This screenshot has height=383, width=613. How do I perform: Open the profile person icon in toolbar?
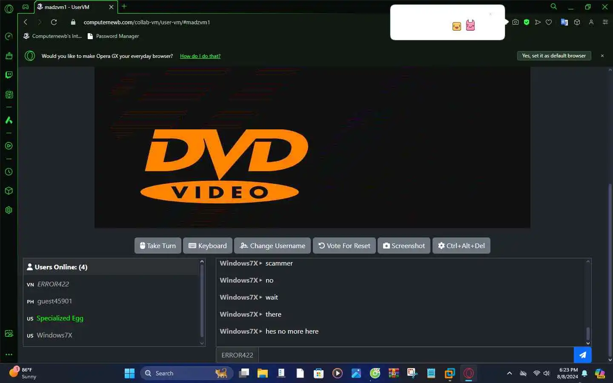click(591, 22)
